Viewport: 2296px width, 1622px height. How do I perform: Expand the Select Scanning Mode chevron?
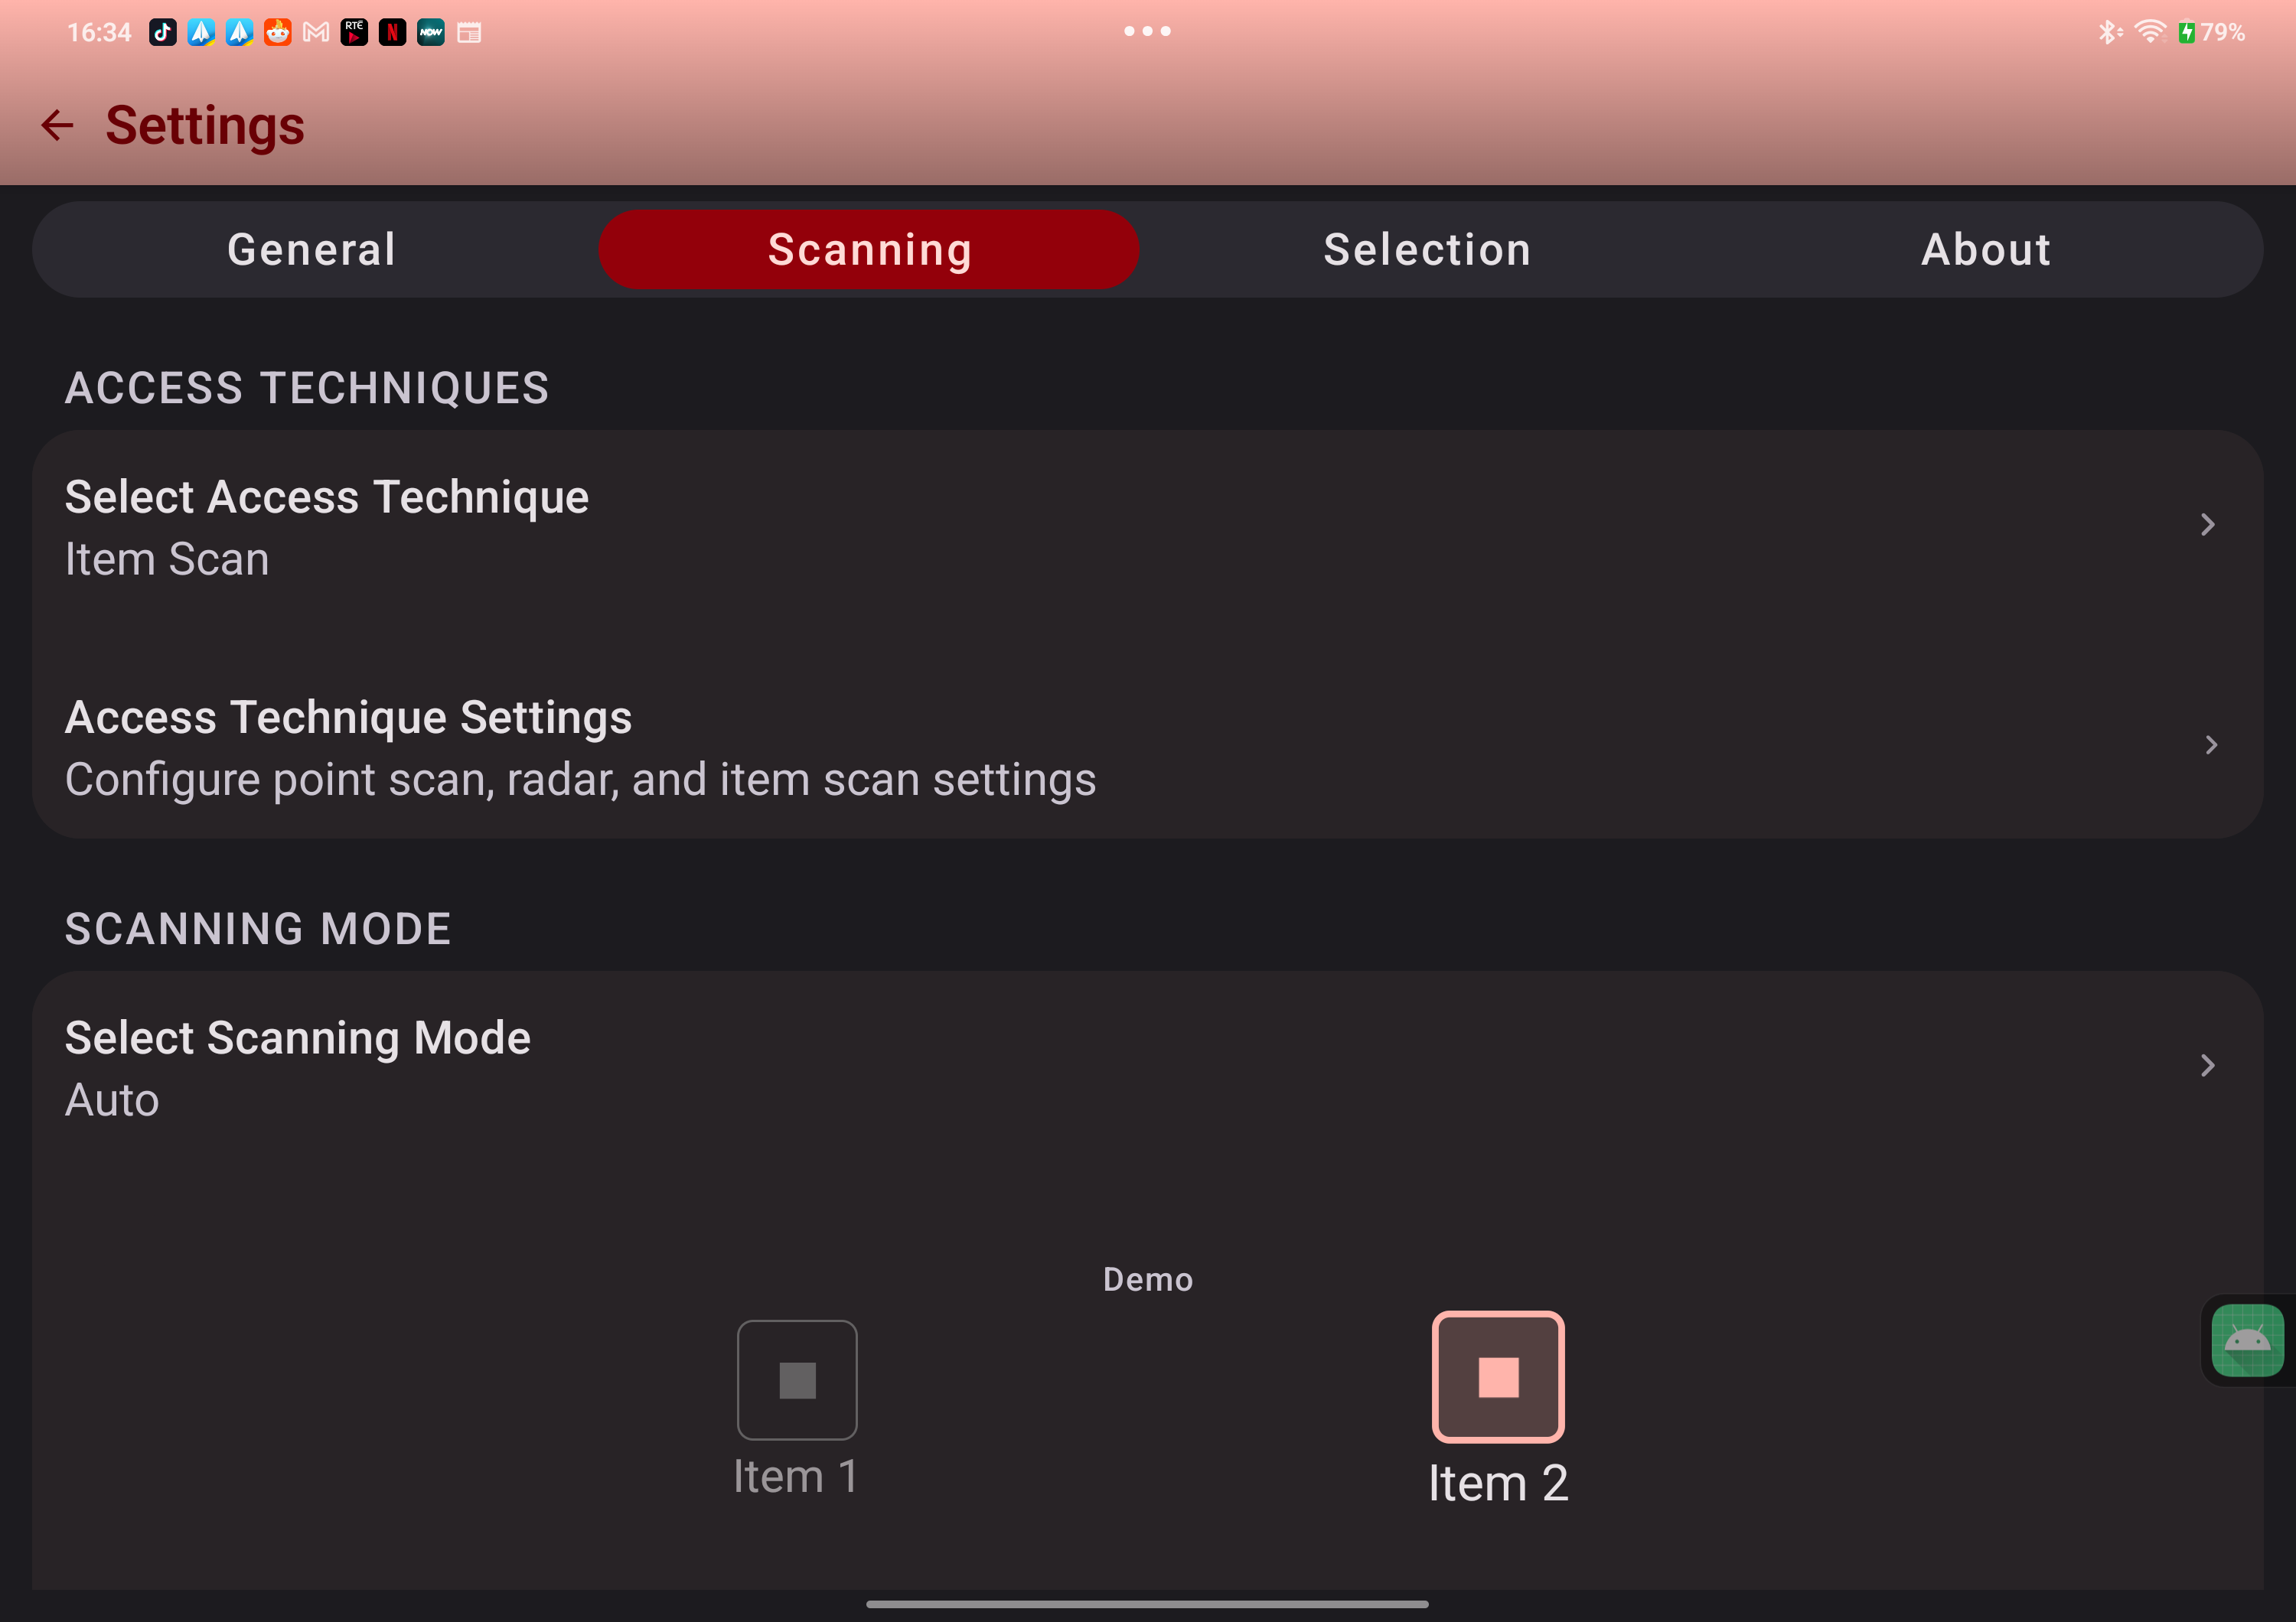tap(2208, 1065)
